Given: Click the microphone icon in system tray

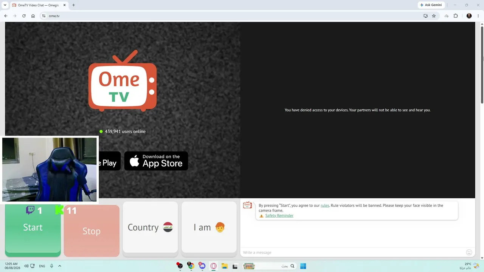Looking at the screenshot, I should click(x=51, y=266).
